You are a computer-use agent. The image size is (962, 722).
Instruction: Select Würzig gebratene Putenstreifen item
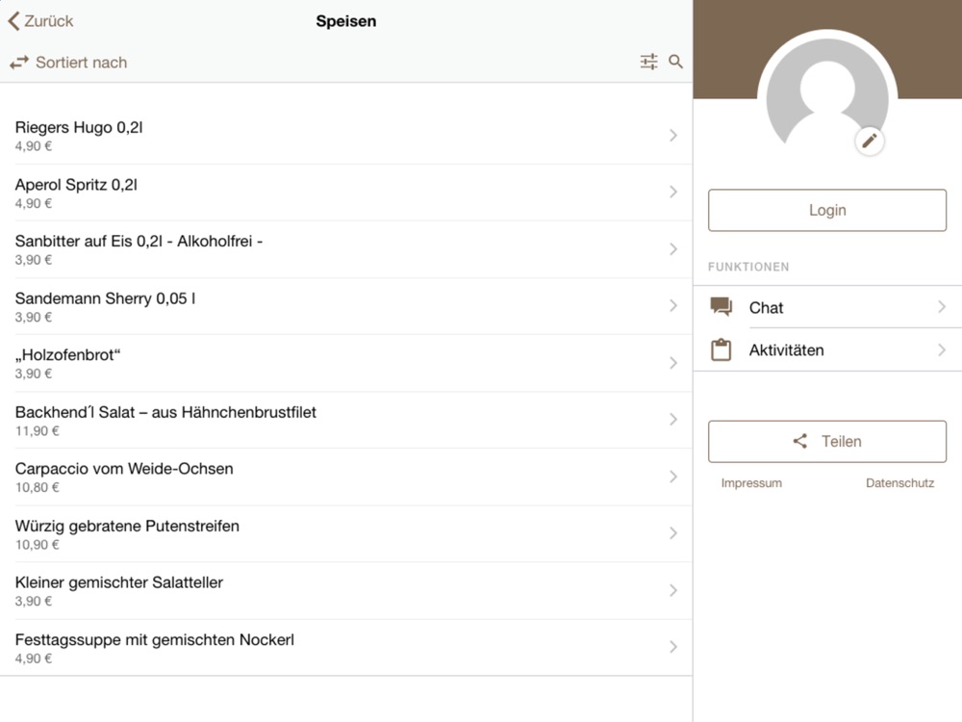[x=346, y=534]
